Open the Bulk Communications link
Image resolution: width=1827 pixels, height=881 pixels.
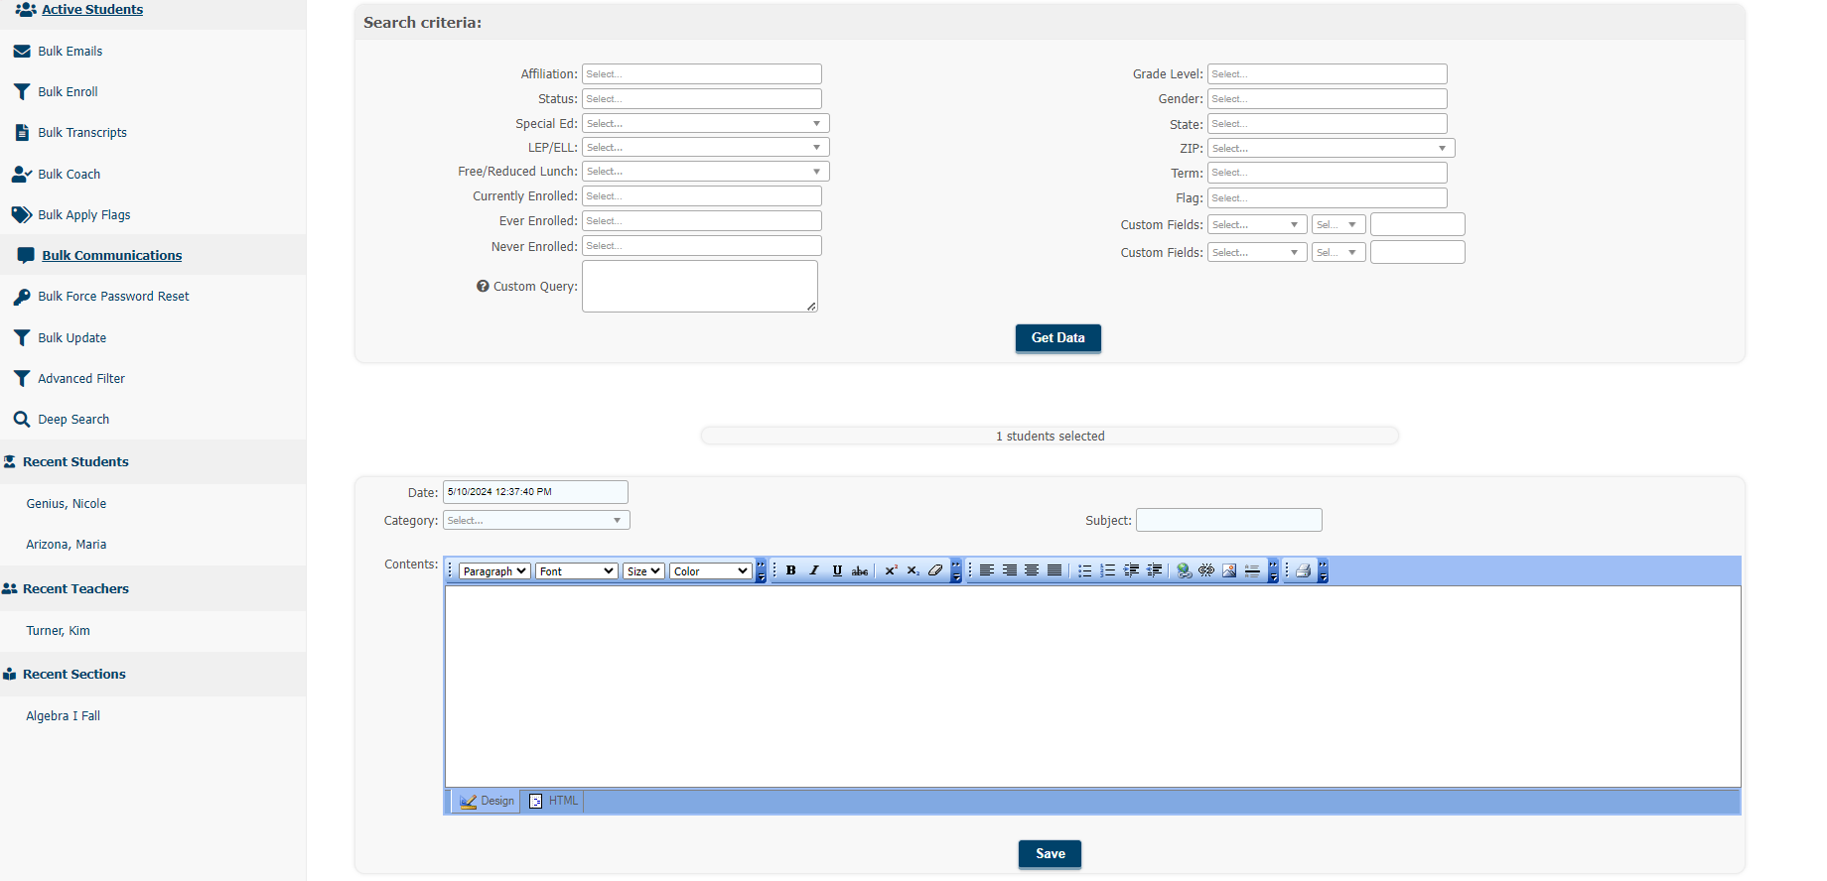[x=112, y=256]
